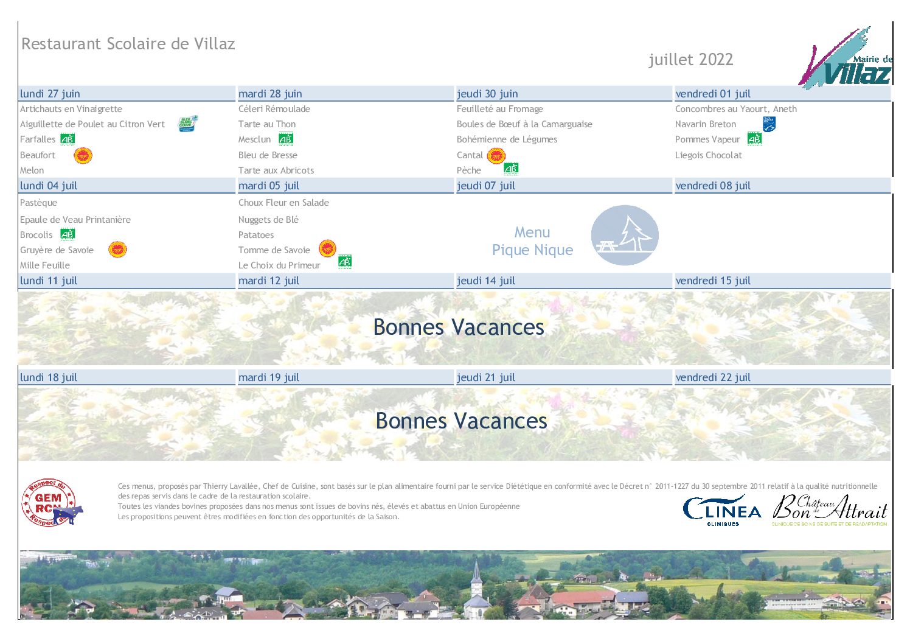This screenshot has height=644, width=910.
Task: Click Mille Feuille
Action: [45, 265]
